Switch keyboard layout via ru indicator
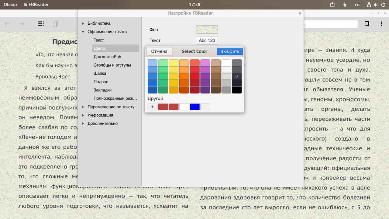The height and width of the screenshot is (219, 389). (357, 5)
